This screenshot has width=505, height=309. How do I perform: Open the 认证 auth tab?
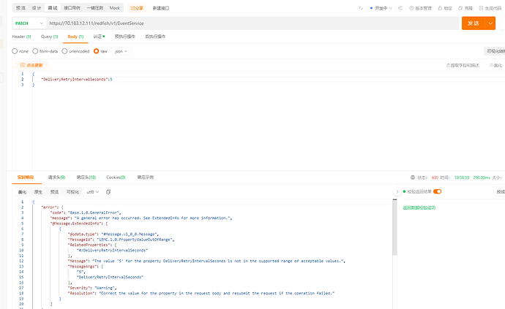coord(99,37)
